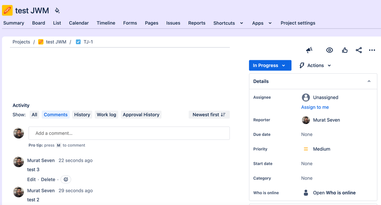Screen dimensions: 381x205
Task: Open the more actions ellipsis menu
Action: (372, 50)
